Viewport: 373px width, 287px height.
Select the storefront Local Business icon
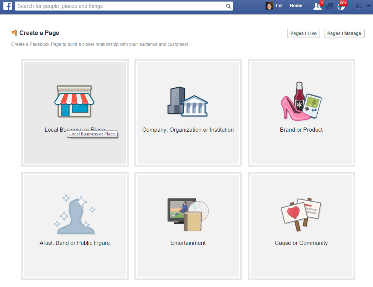tap(74, 101)
